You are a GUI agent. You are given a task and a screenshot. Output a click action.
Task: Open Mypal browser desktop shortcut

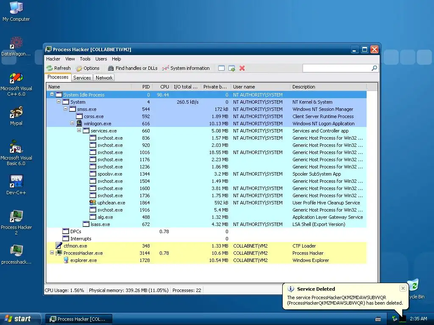[16, 116]
